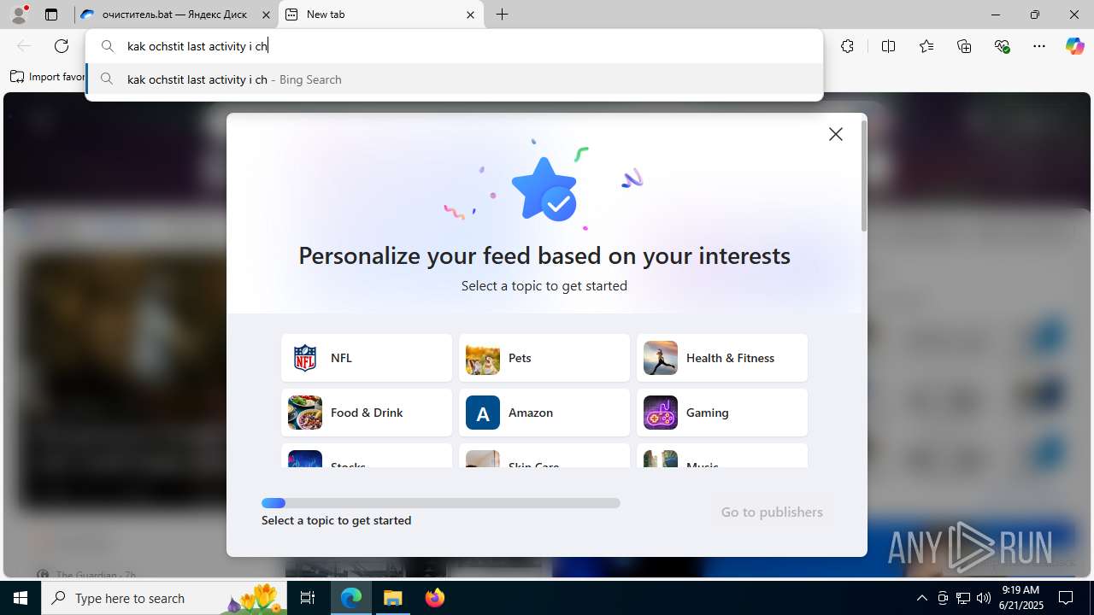Open Browser essentials icon
This screenshot has width=1094, height=615.
[x=1002, y=46]
